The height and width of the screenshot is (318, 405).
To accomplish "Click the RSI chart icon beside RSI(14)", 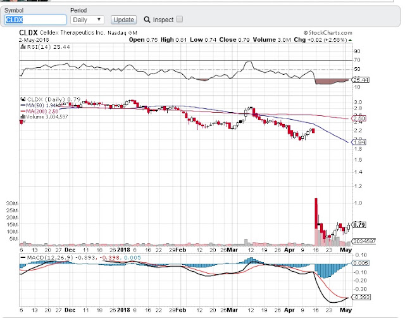I will click(x=23, y=47).
